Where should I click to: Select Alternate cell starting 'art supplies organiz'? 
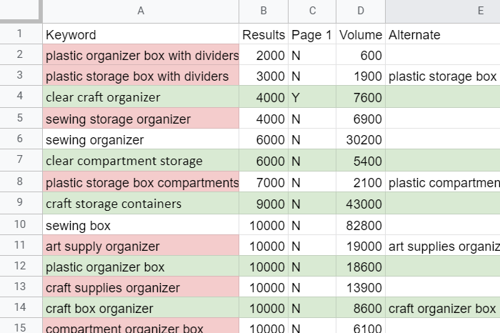point(443,246)
